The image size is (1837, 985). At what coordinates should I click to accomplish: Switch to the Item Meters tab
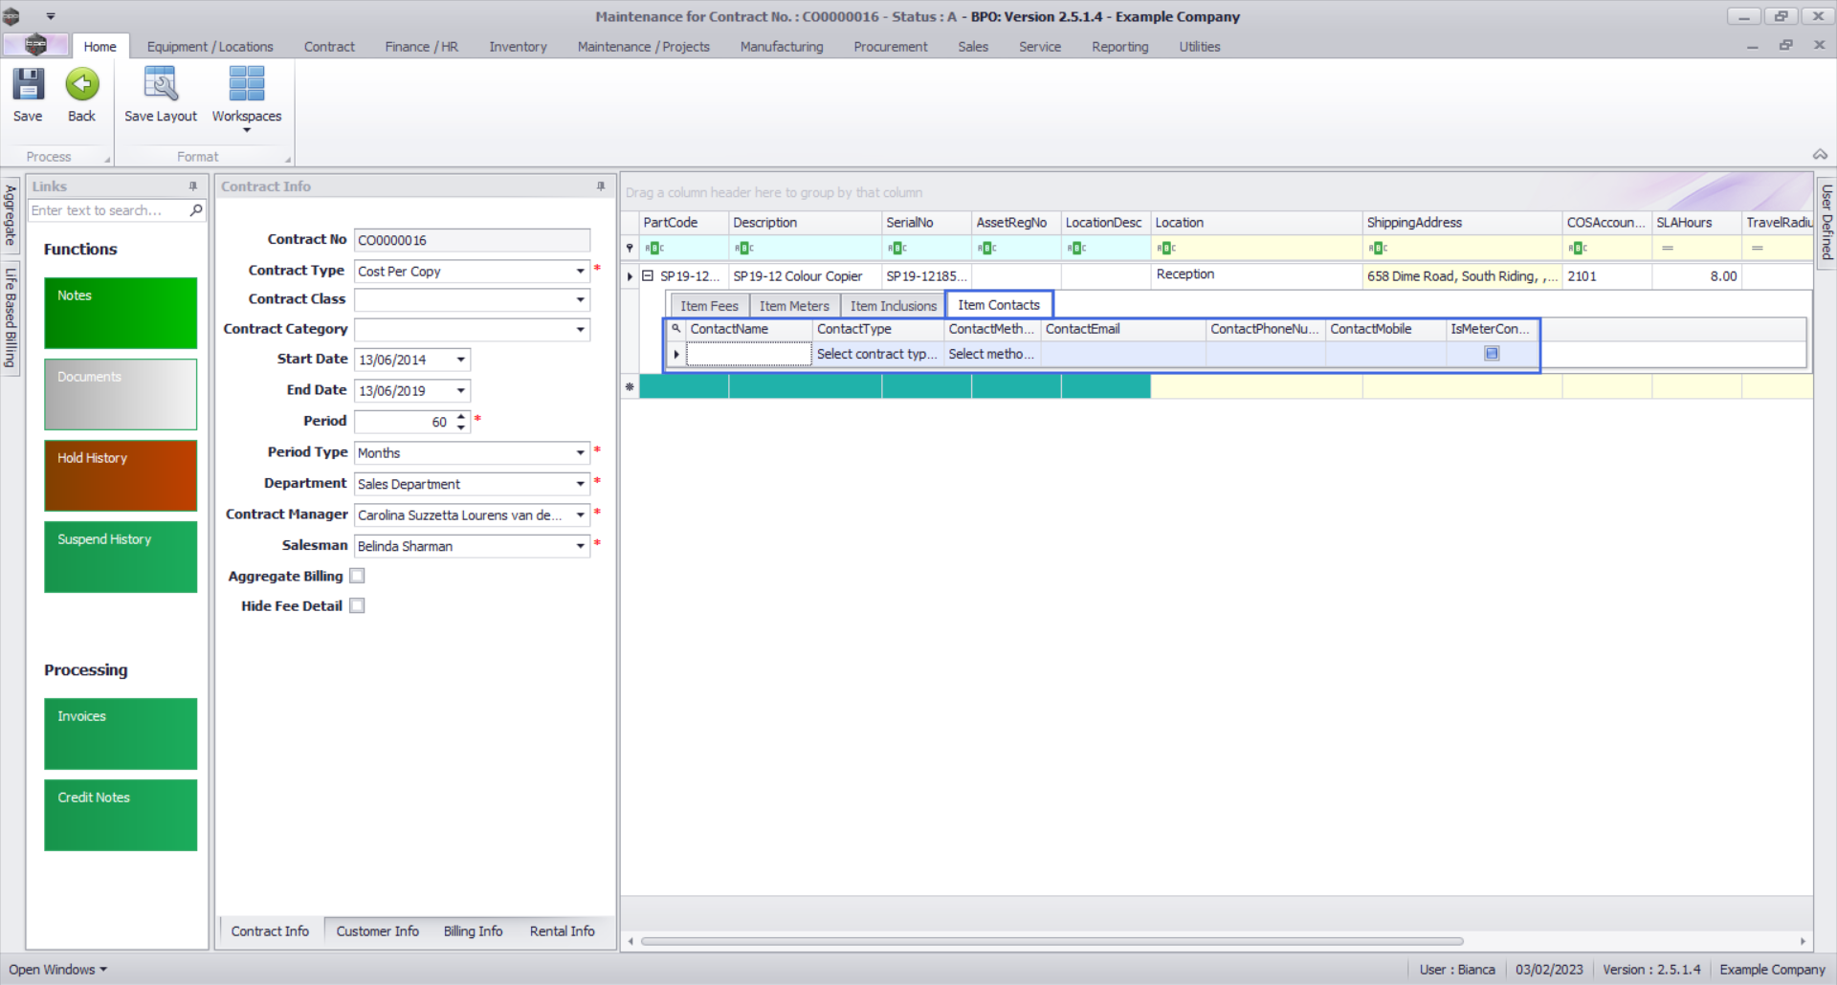point(794,306)
